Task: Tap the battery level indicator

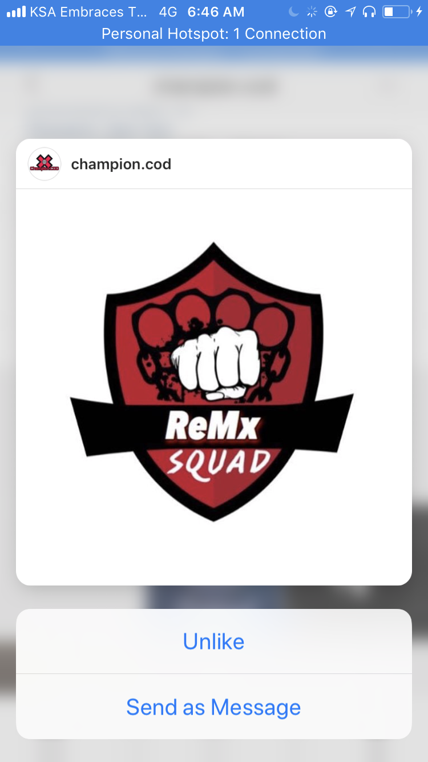Action: [397, 11]
